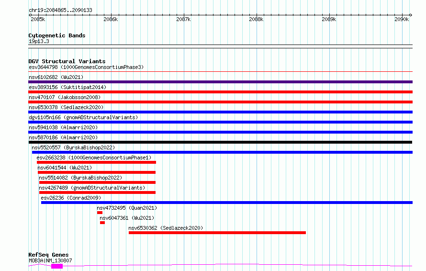Screen dimensions: 426x271
Task: Select the small nsv4732495 red bar
Action: (x=100, y=213)
